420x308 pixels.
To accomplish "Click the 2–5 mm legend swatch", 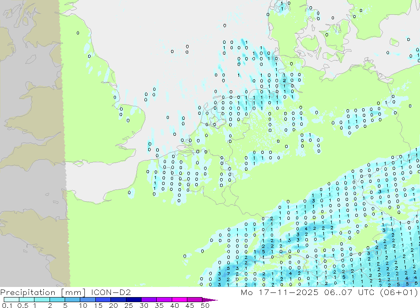I will click(x=57, y=300).
